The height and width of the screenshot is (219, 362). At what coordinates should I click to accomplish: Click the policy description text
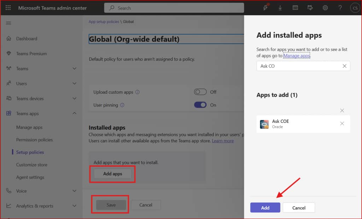pyautogui.click(x=142, y=59)
